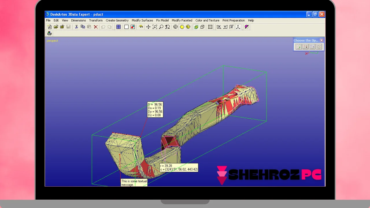Image resolution: width=370 pixels, height=208 pixels.
Task: Click the green shaded cube icon
Action: (x=196, y=27)
